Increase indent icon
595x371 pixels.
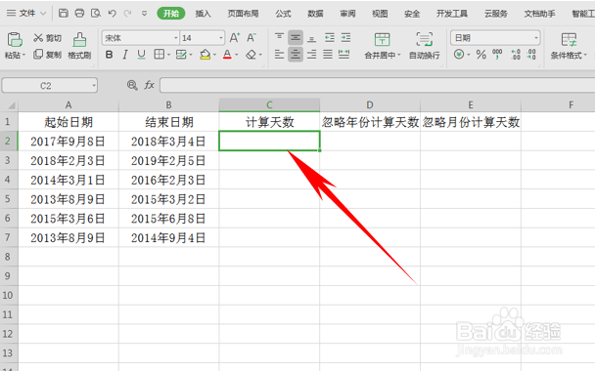345,38
